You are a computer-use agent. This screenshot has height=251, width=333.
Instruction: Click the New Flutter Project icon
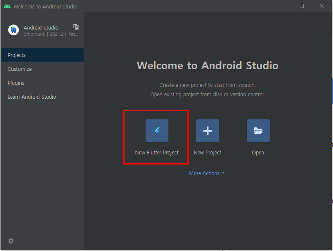click(x=157, y=131)
